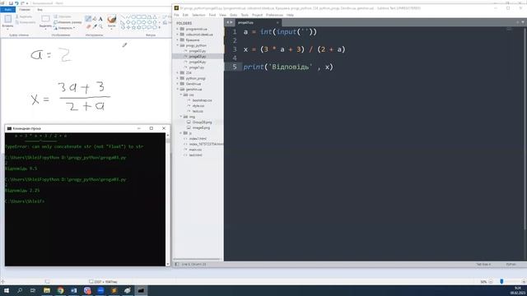Open Word from the taskbar
Image resolution: width=527 pixels, height=296 pixels.
pos(73,290)
